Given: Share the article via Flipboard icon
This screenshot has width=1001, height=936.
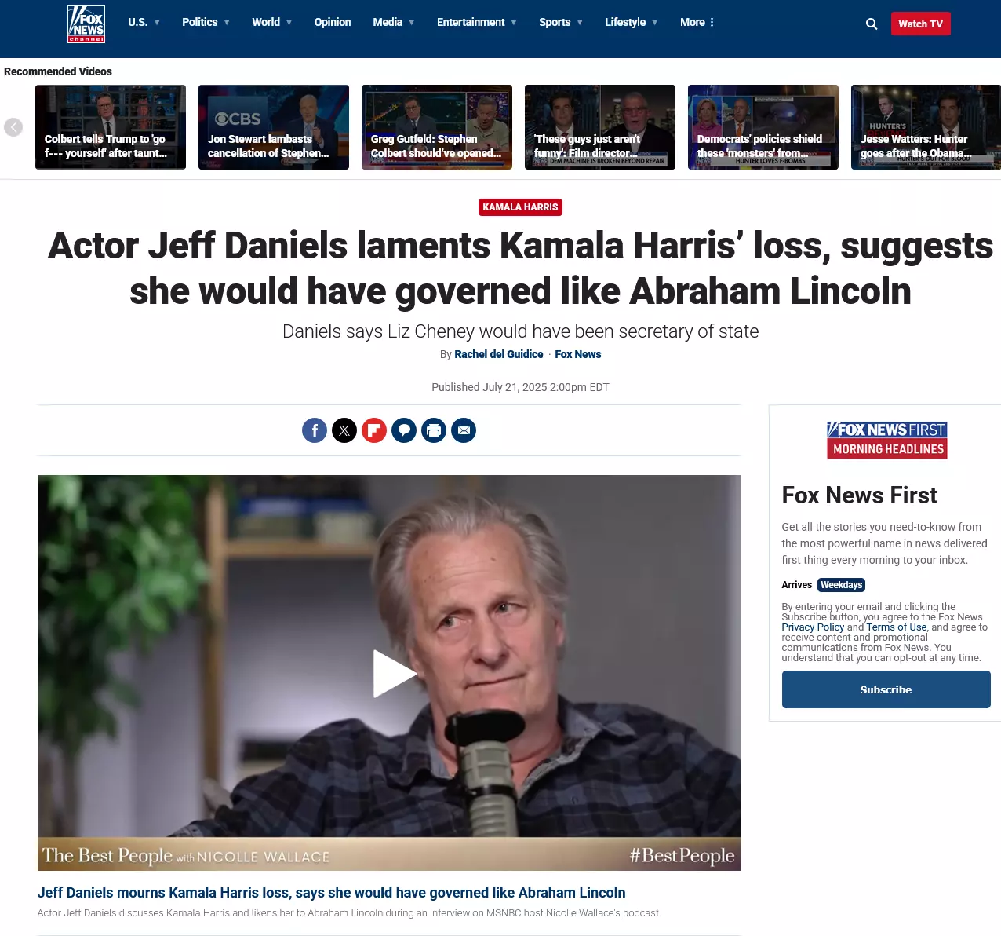Looking at the screenshot, I should [x=374, y=430].
